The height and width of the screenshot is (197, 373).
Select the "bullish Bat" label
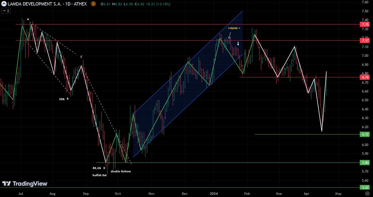[99, 175]
